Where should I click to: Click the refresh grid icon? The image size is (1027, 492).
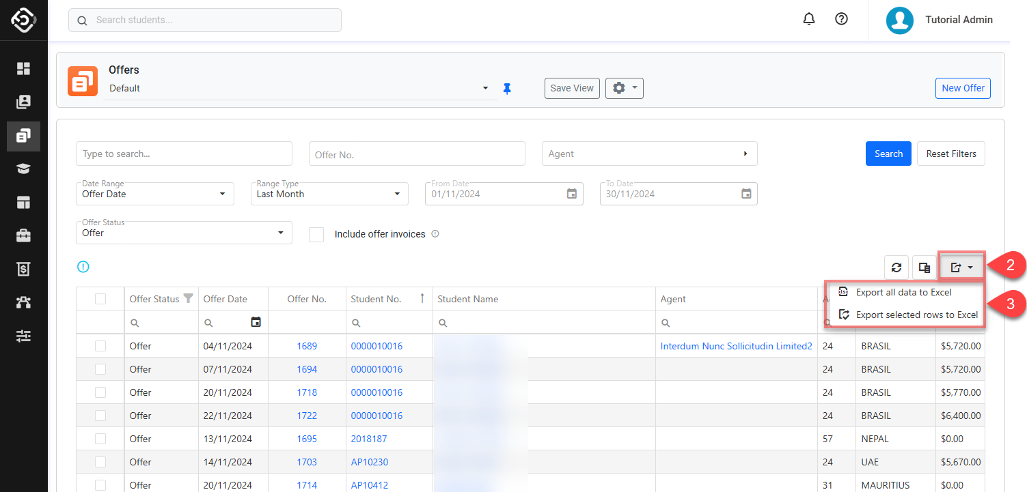coord(896,267)
